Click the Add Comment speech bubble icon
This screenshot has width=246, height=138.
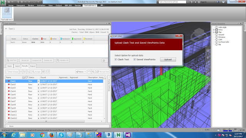48,72
